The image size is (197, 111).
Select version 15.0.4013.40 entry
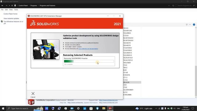[127, 31]
